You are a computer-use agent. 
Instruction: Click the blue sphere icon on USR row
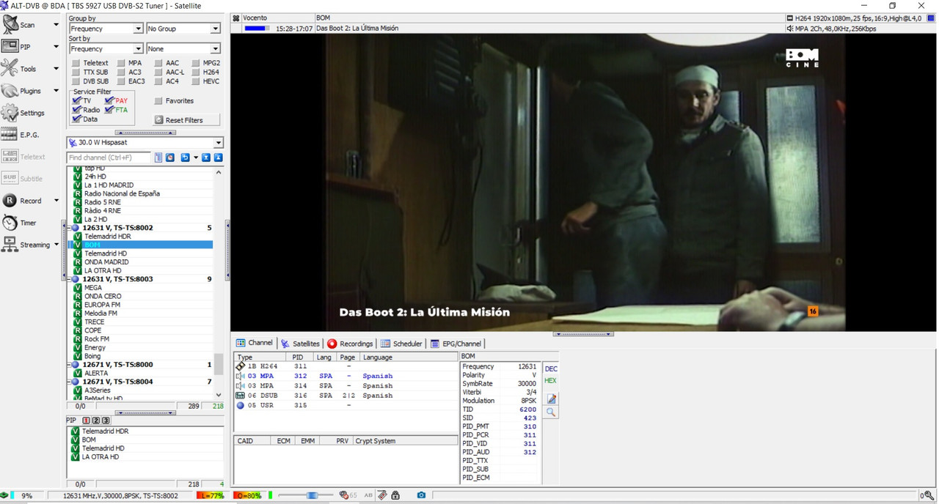pos(240,405)
